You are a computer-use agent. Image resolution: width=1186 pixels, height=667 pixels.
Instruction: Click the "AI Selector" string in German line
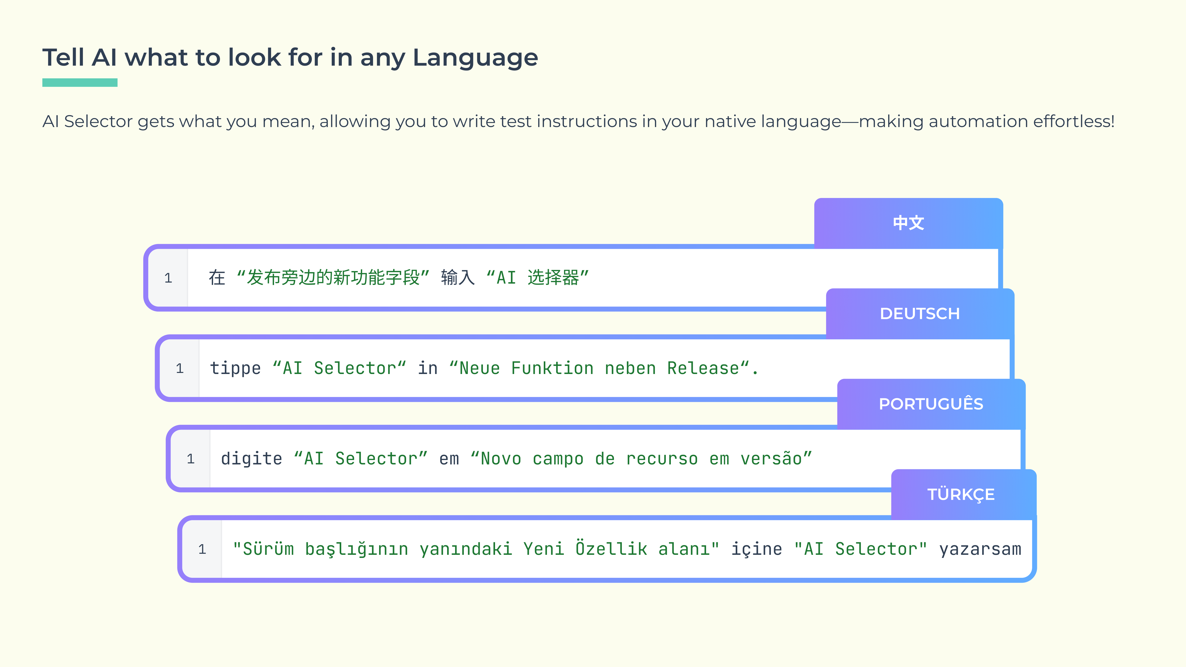point(339,368)
